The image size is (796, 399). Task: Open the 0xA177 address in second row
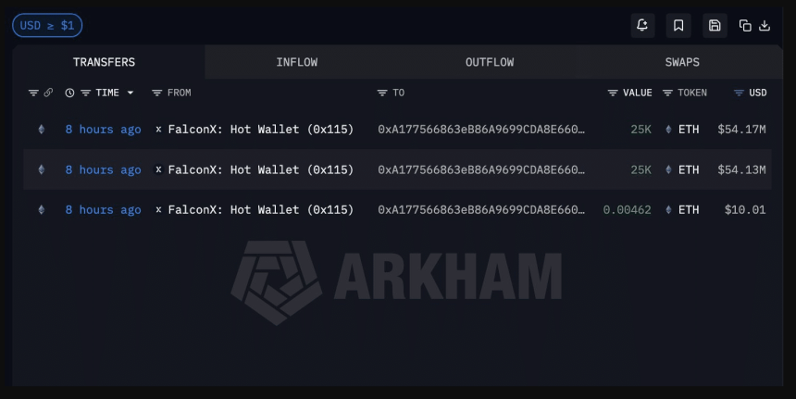tap(481, 169)
